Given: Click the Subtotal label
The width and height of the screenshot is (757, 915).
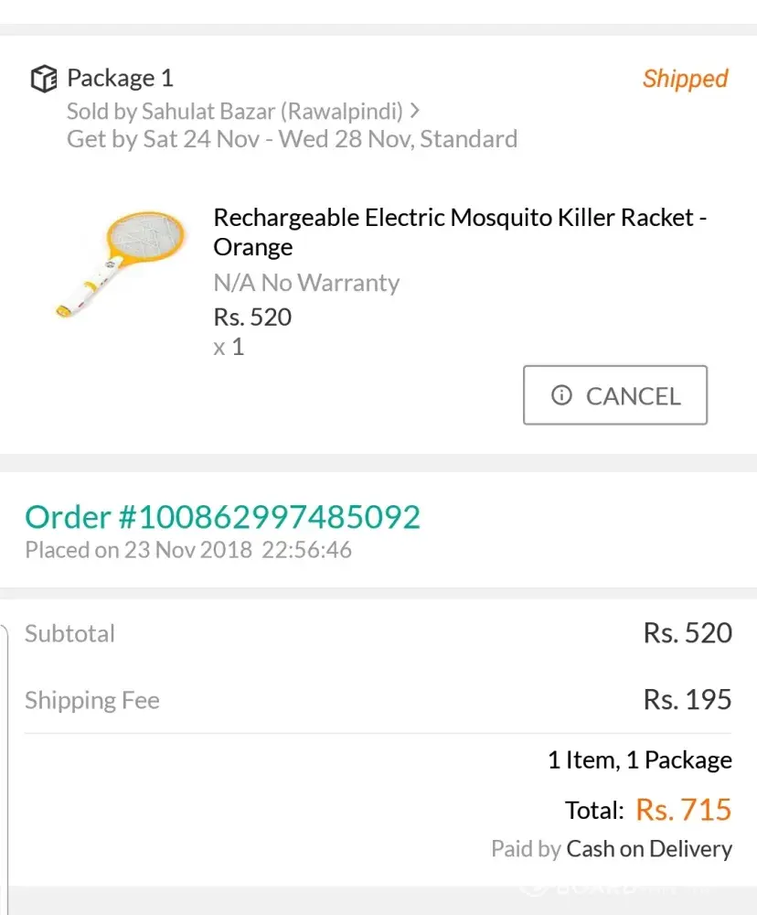Looking at the screenshot, I should pos(70,633).
